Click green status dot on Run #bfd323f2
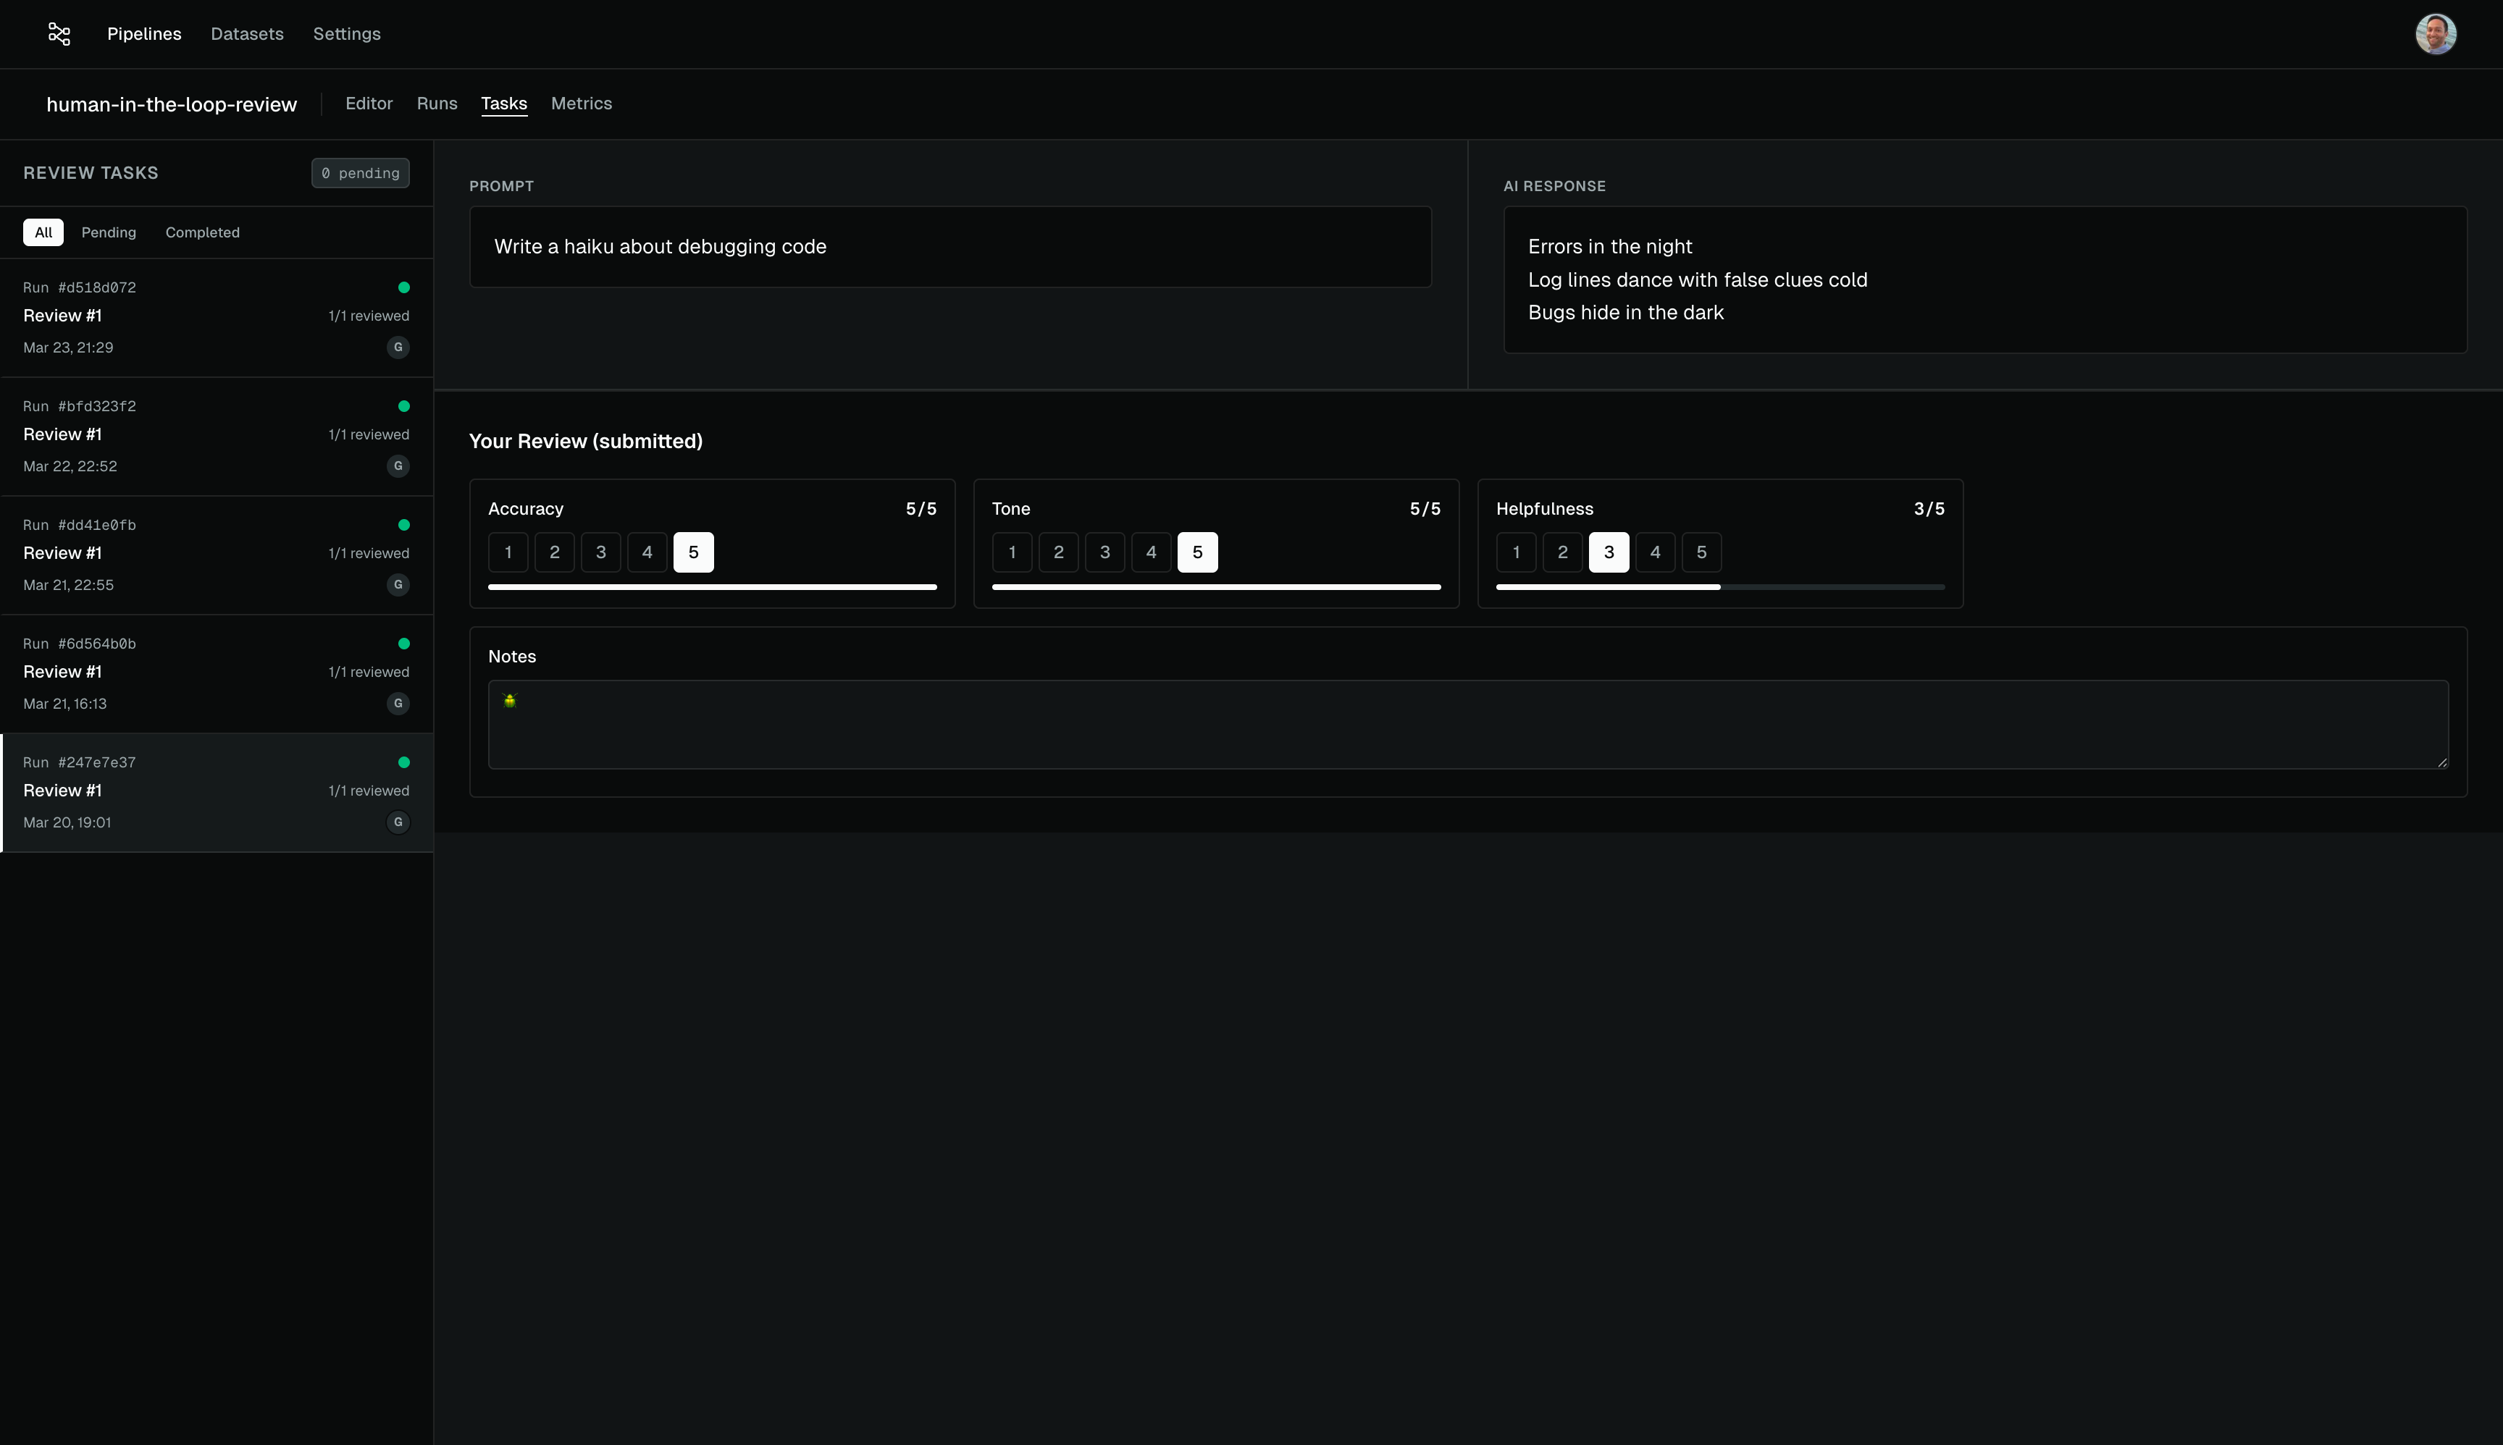The width and height of the screenshot is (2503, 1445). (404, 406)
